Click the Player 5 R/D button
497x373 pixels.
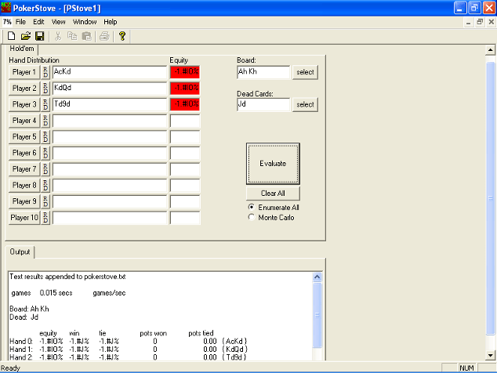coord(45,136)
